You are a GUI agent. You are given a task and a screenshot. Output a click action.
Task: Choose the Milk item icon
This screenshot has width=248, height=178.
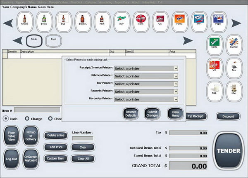215,91
